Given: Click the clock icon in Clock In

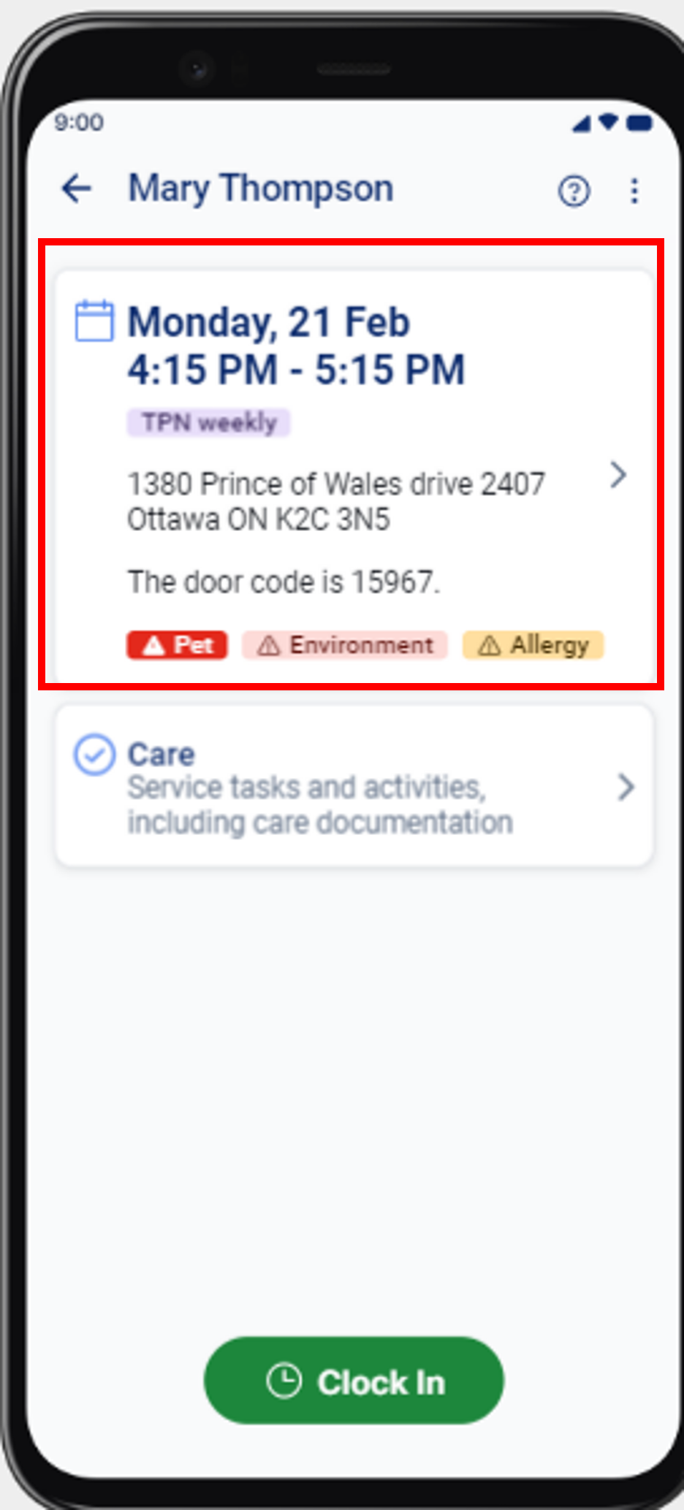Looking at the screenshot, I should pos(284,1380).
